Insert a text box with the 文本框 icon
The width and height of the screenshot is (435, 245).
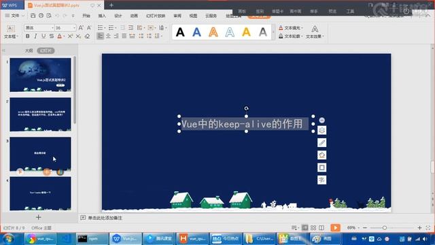click(x=11, y=29)
